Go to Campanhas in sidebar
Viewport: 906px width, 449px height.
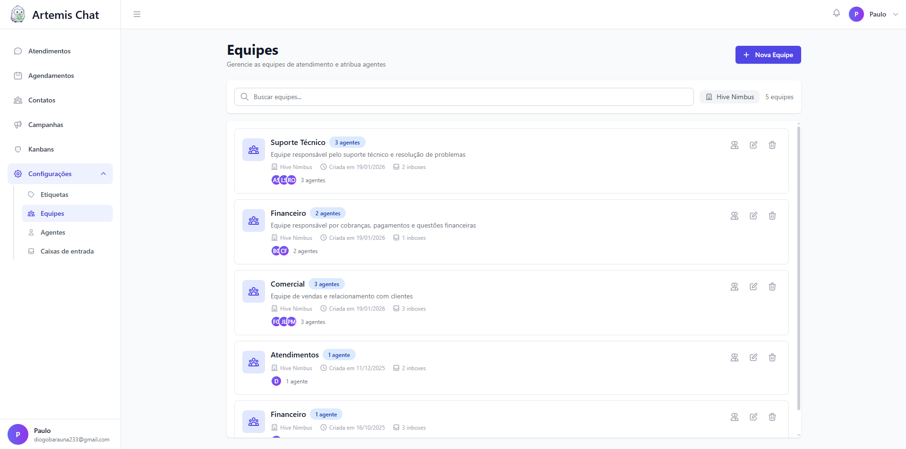click(45, 125)
